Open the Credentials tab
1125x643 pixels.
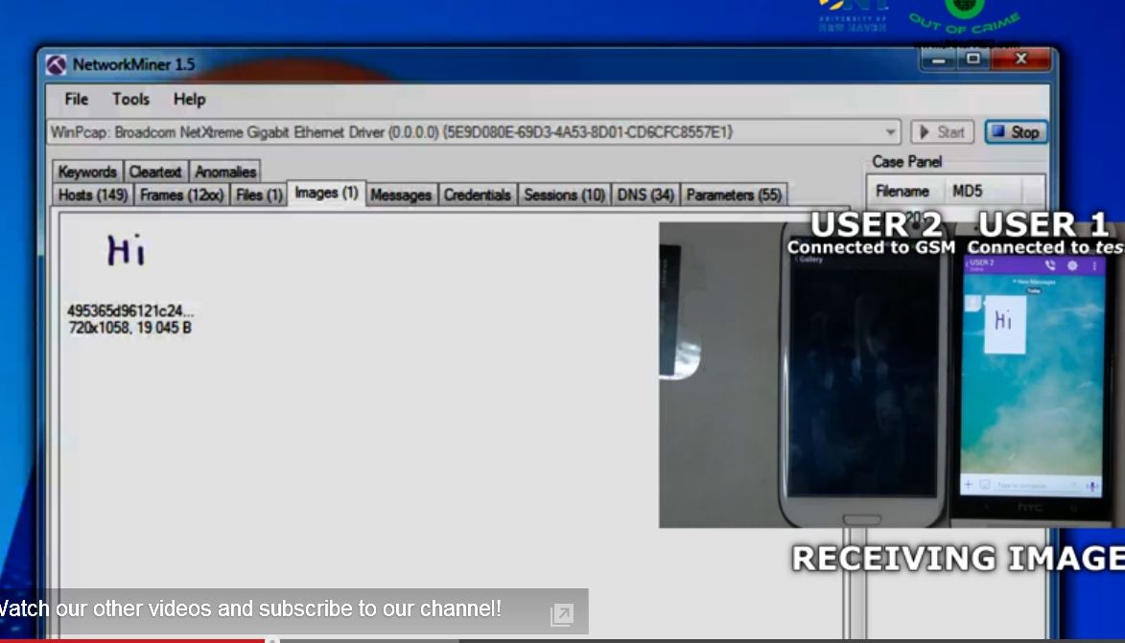[477, 195]
